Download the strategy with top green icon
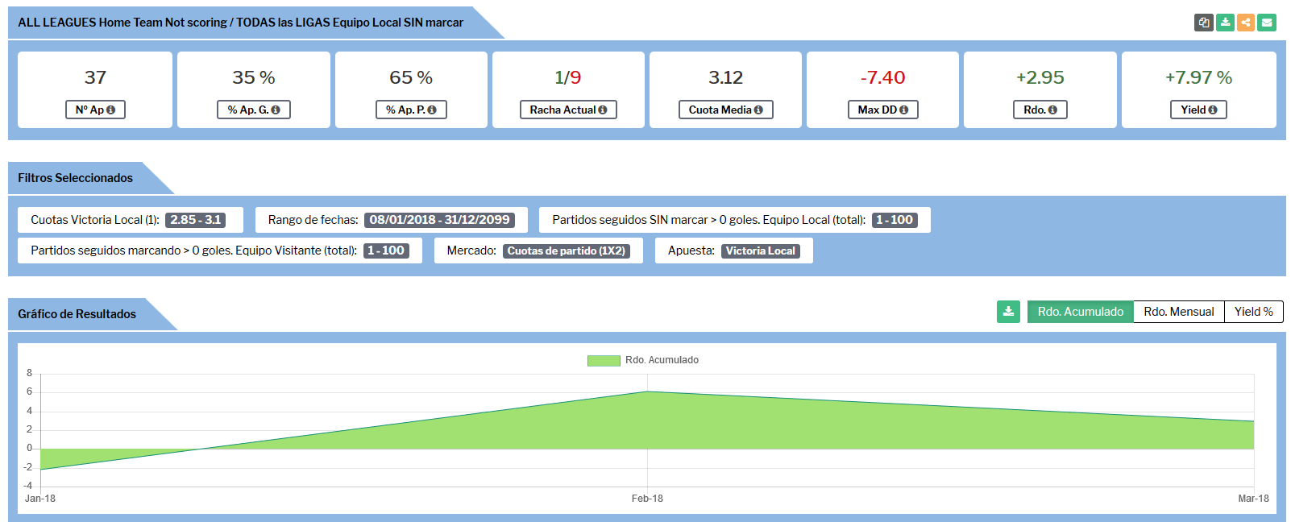 (1225, 23)
